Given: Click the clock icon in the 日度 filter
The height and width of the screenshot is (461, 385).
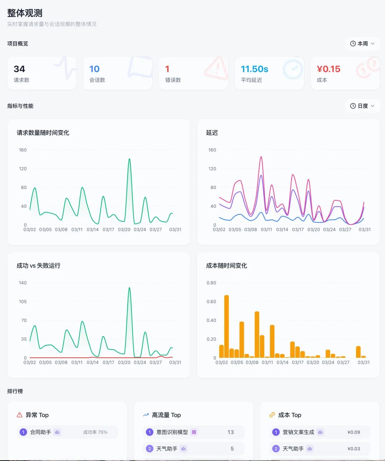Looking at the screenshot, I should (x=353, y=106).
